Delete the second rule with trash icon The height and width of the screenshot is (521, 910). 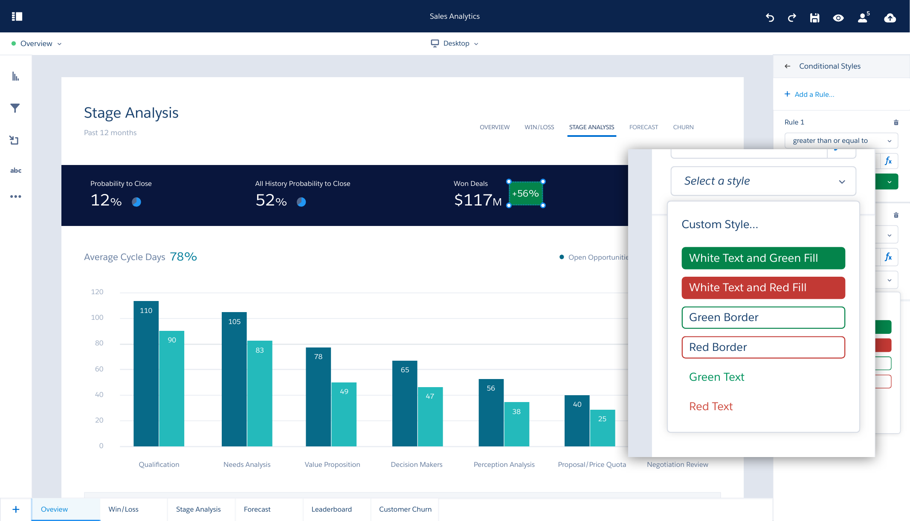point(896,215)
